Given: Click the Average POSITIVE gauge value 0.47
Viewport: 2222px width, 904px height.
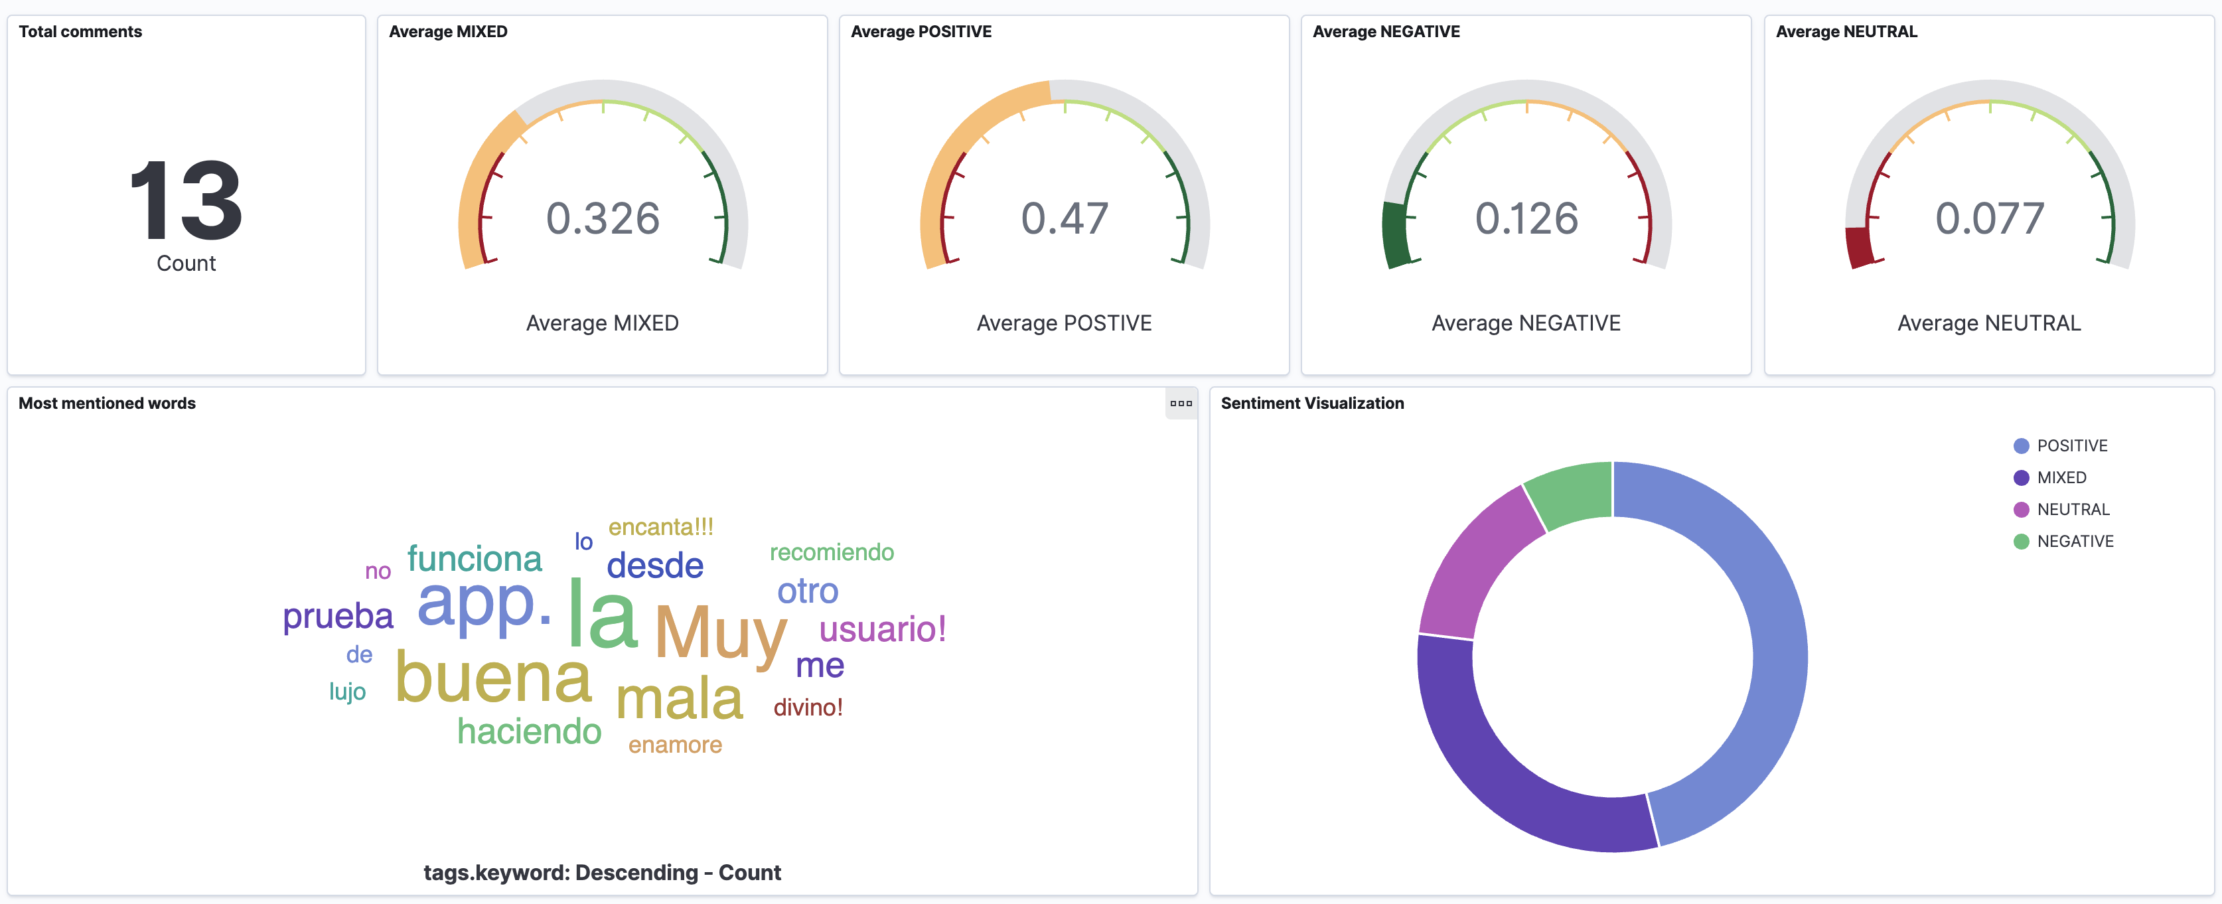Looking at the screenshot, I should pyautogui.click(x=1064, y=218).
